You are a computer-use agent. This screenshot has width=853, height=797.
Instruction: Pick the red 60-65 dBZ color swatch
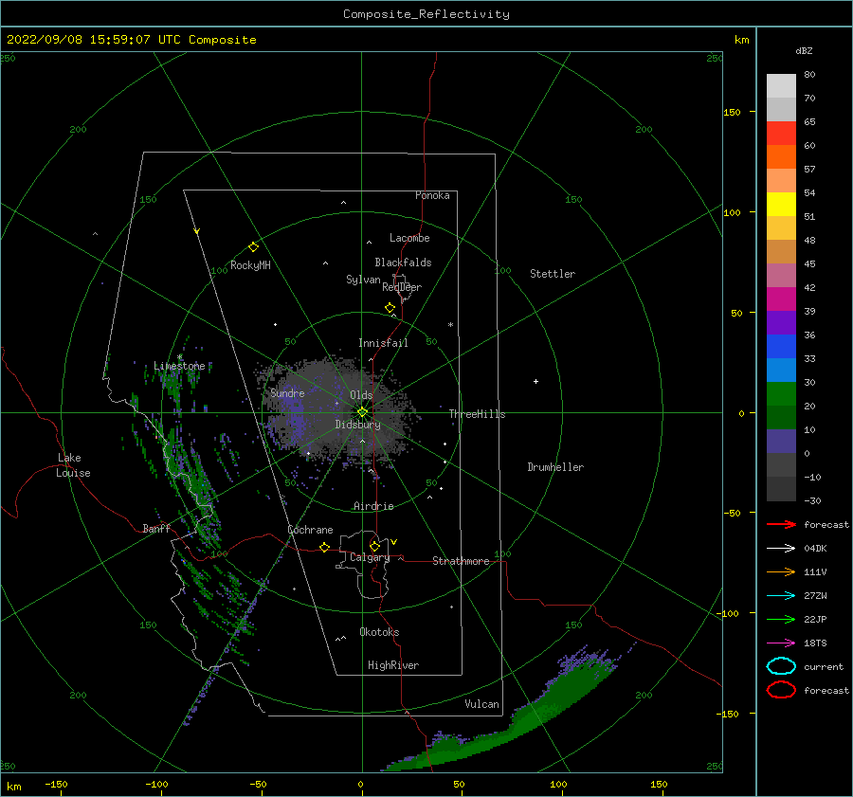coord(781,134)
